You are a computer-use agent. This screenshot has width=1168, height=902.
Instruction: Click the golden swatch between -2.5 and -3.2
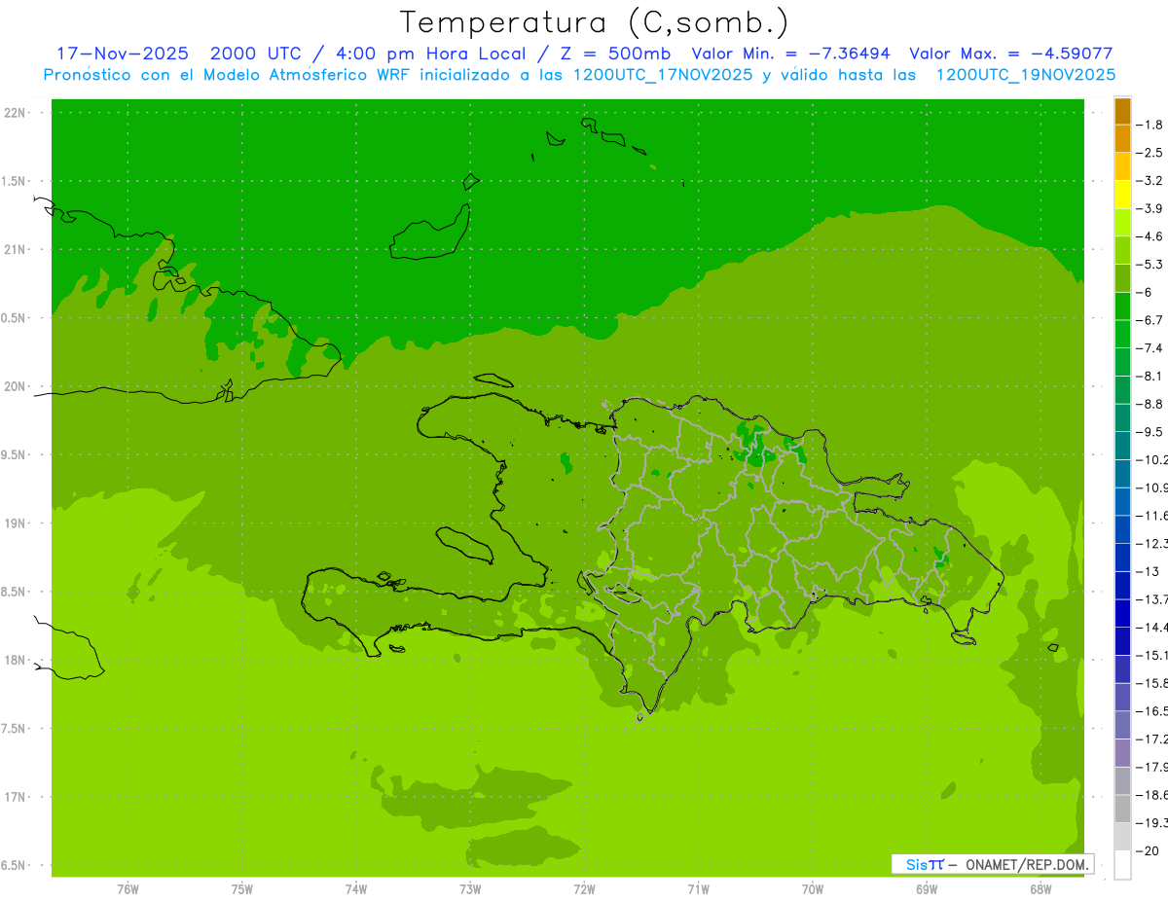(1123, 167)
